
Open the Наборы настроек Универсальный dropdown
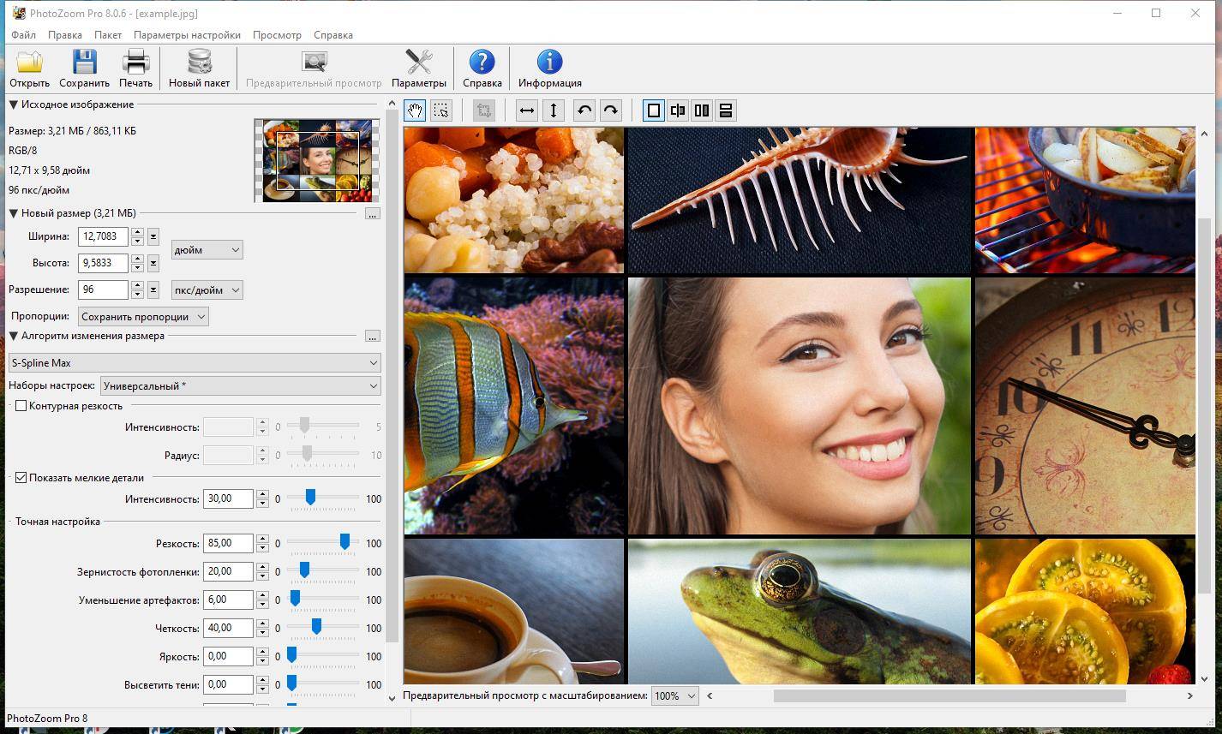pos(241,386)
